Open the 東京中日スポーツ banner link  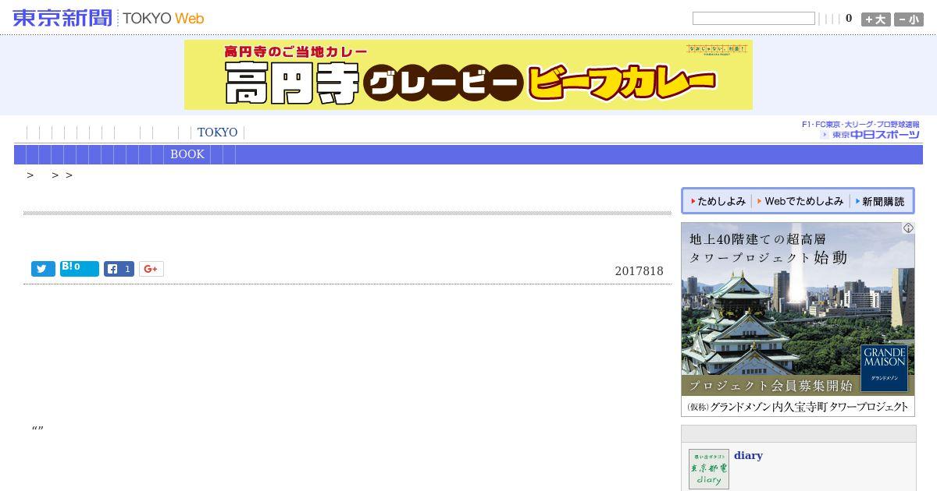(861, 129)
